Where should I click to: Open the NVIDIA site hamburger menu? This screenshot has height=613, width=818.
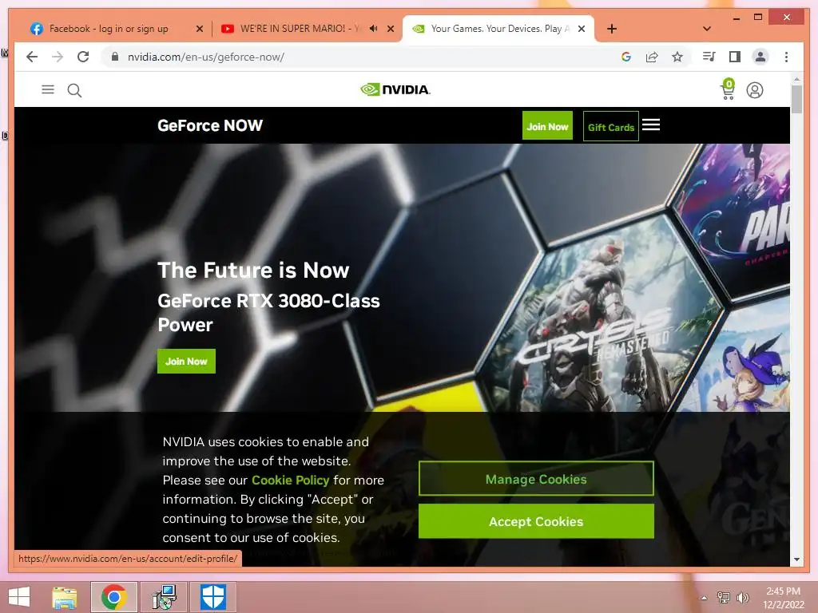click(x=48, y=89)
